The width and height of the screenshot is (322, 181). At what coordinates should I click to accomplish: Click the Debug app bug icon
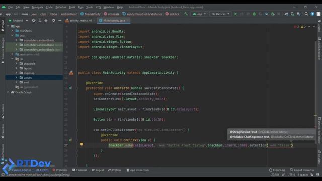coord(254,14)
